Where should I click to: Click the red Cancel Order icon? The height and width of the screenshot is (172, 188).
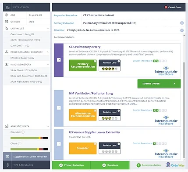pos(166,7)
